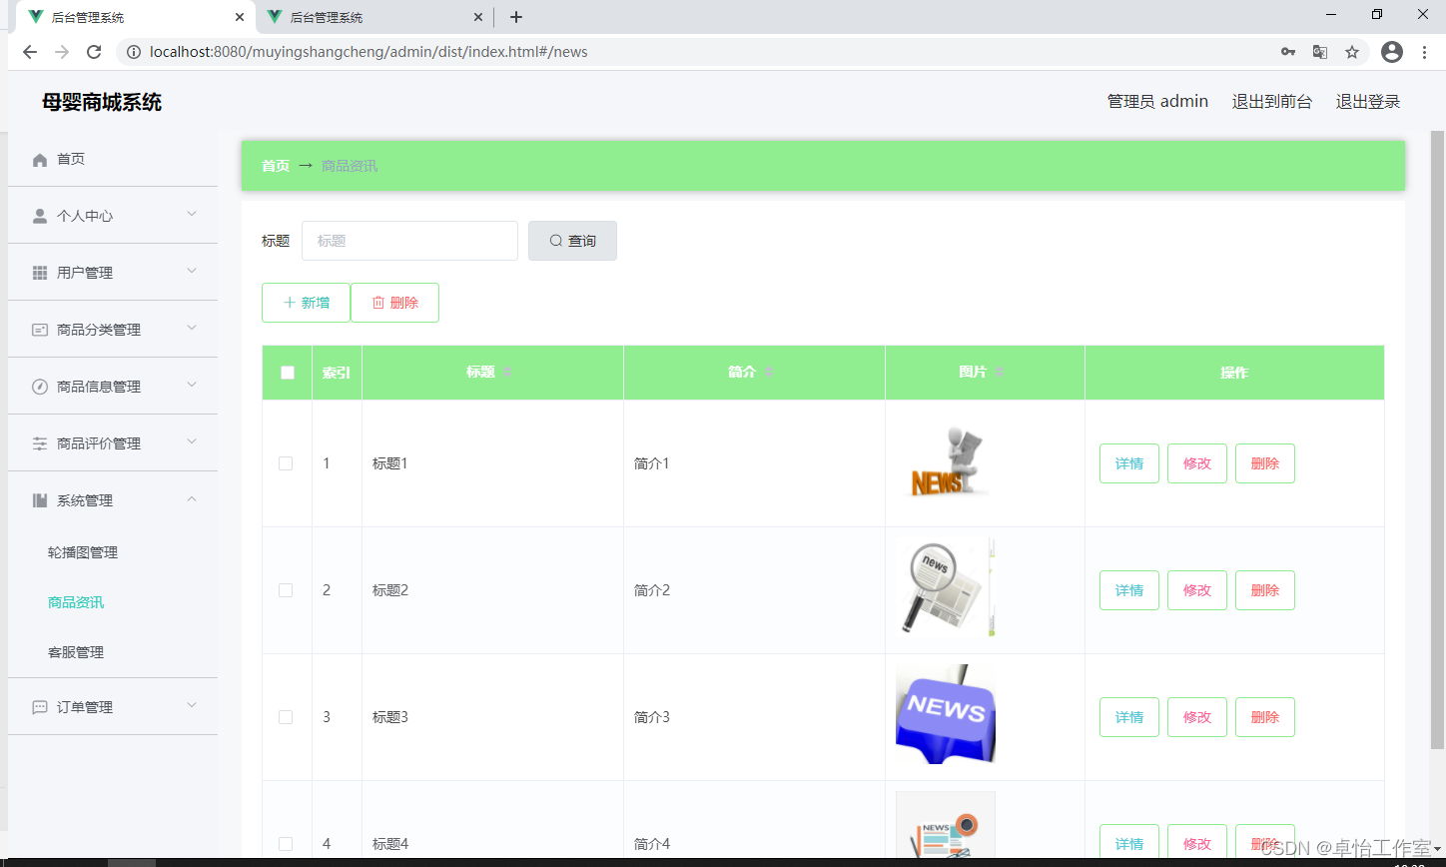Check the checkbox next to 标题3
The image size is (1446, 867).
click(286, 716)
